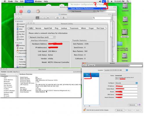Open Desktop in Finder sidebar Places
The width and height of the screenshot is (145, 116).
(21, 46)
